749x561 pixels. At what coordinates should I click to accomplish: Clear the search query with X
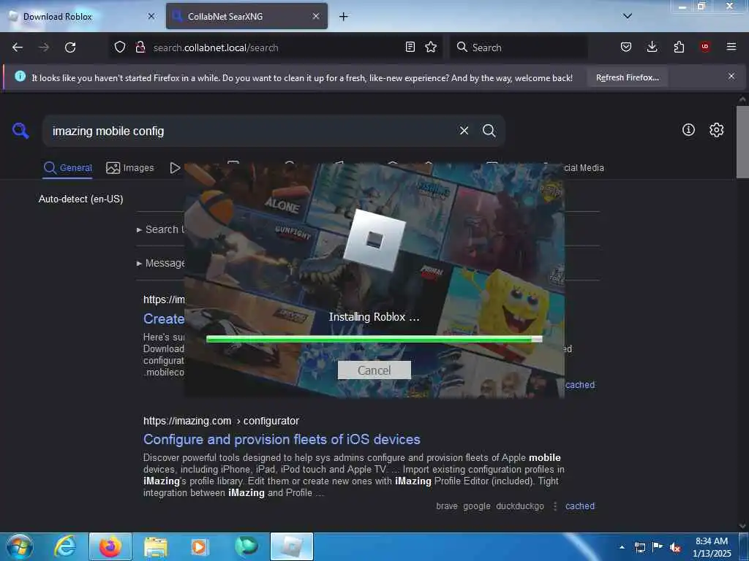(x=464, y=131)
